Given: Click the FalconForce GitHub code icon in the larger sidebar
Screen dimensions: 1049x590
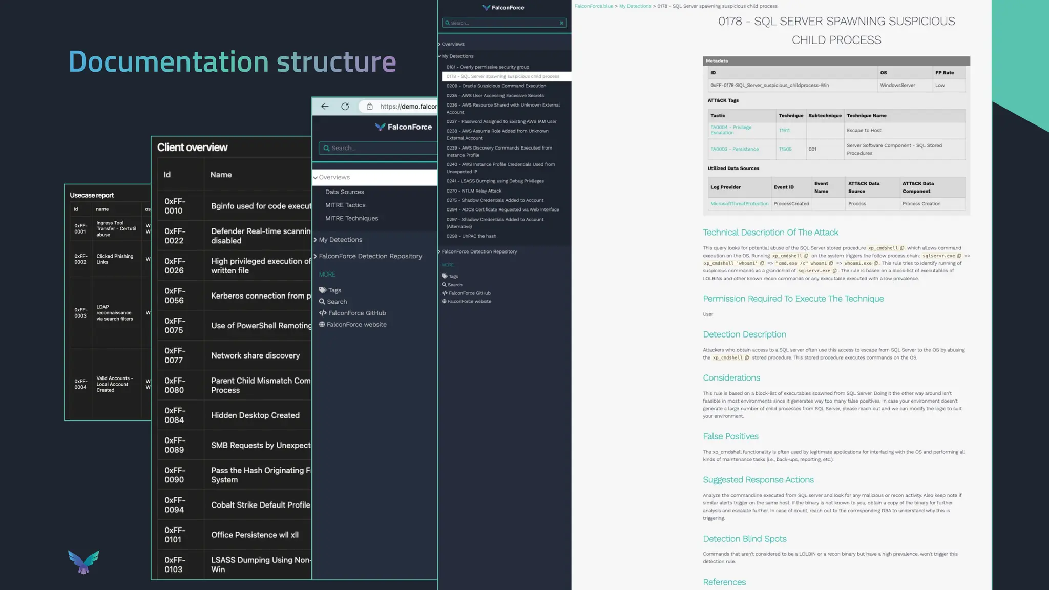Looking at the screenshot, I should pos(323,313).
